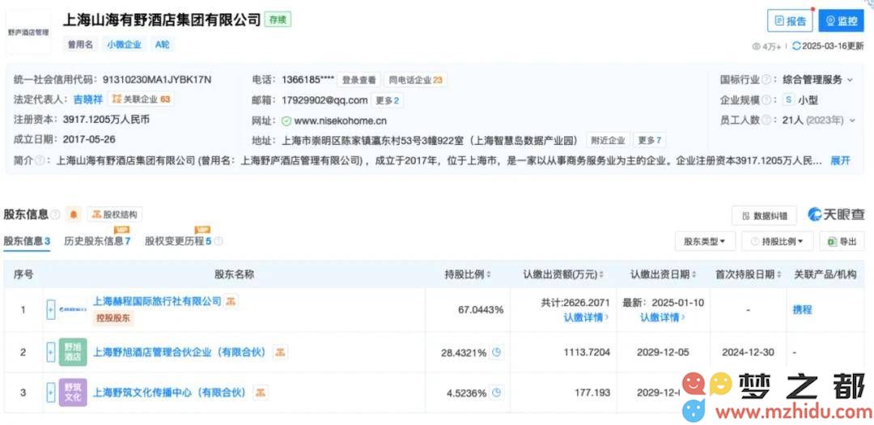Viewport: 874px width, 425px height.
Task: Open 股权结构 equity structure button
Action: 114,215
